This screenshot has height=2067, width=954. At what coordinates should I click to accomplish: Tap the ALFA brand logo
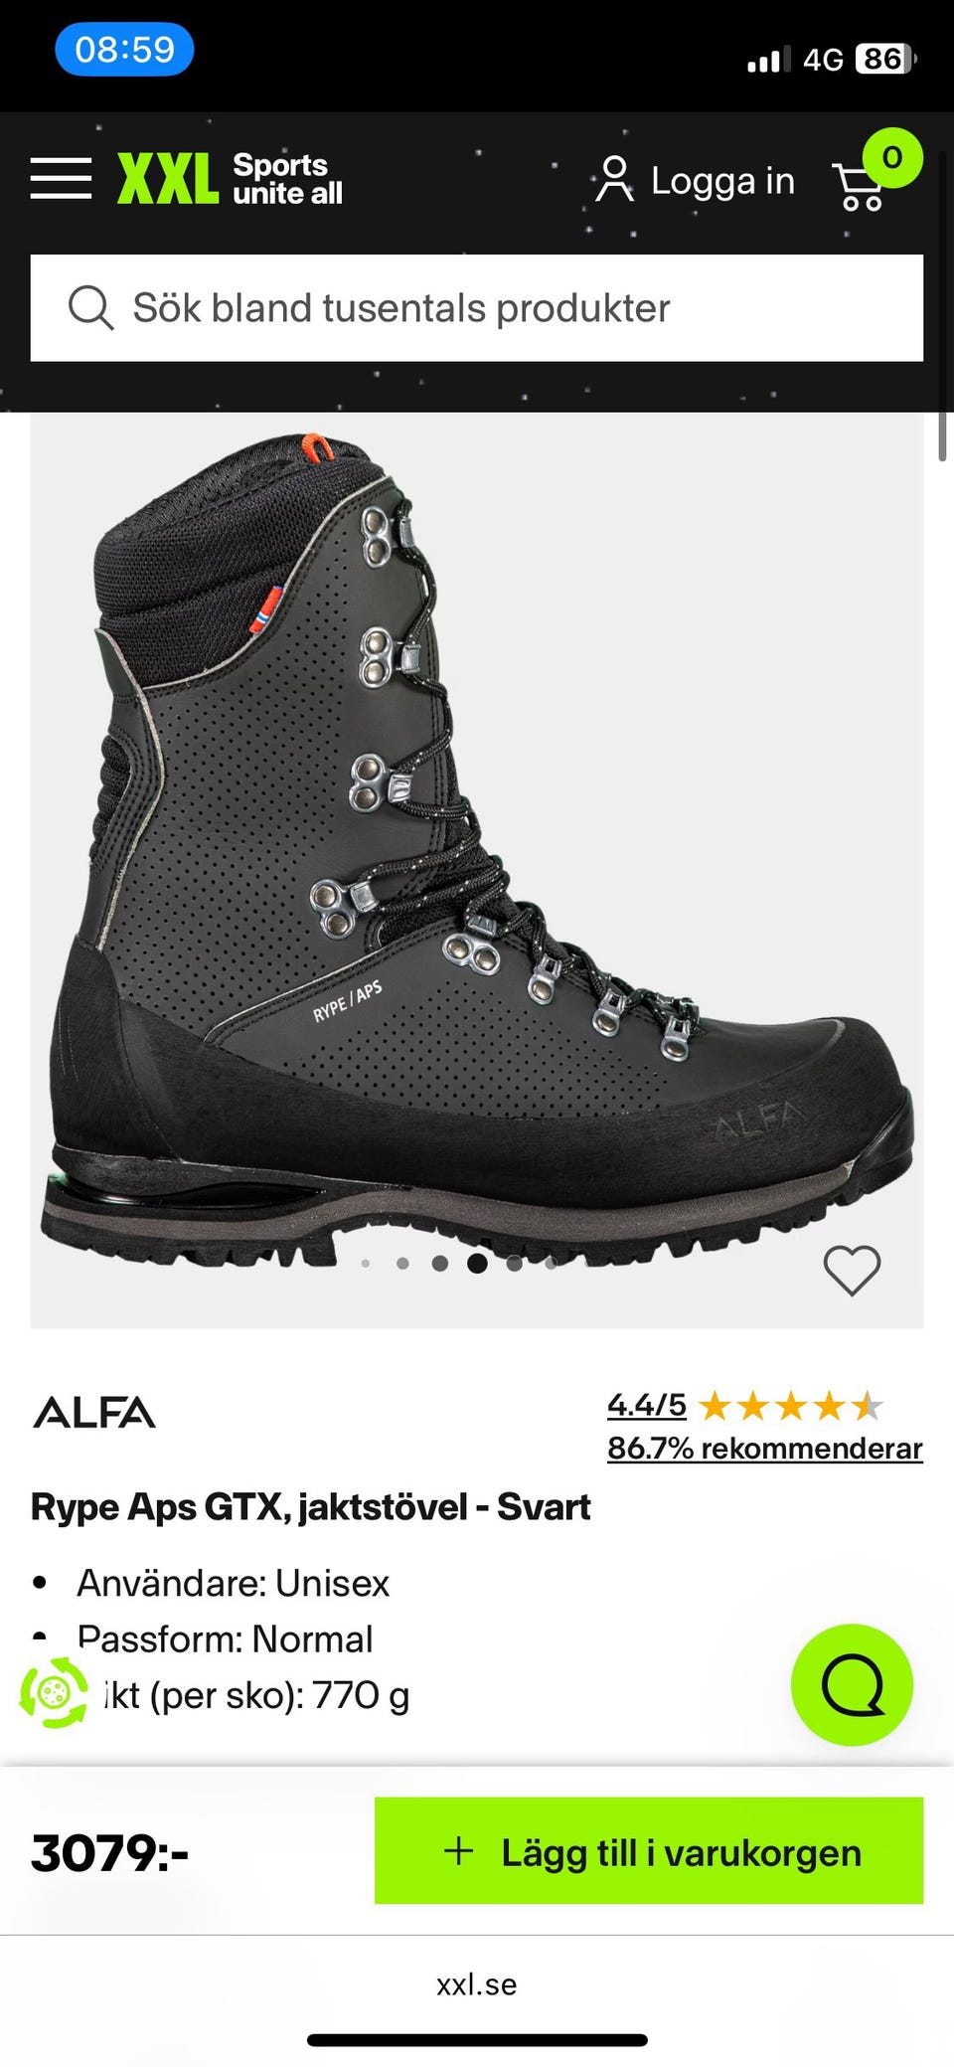pos(94,1412)
